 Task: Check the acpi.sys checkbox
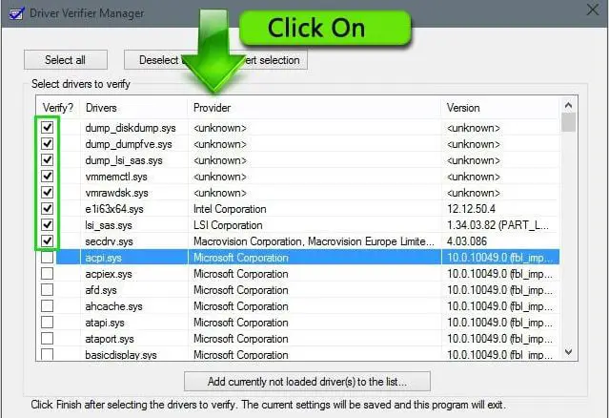[x=47, y=258]
